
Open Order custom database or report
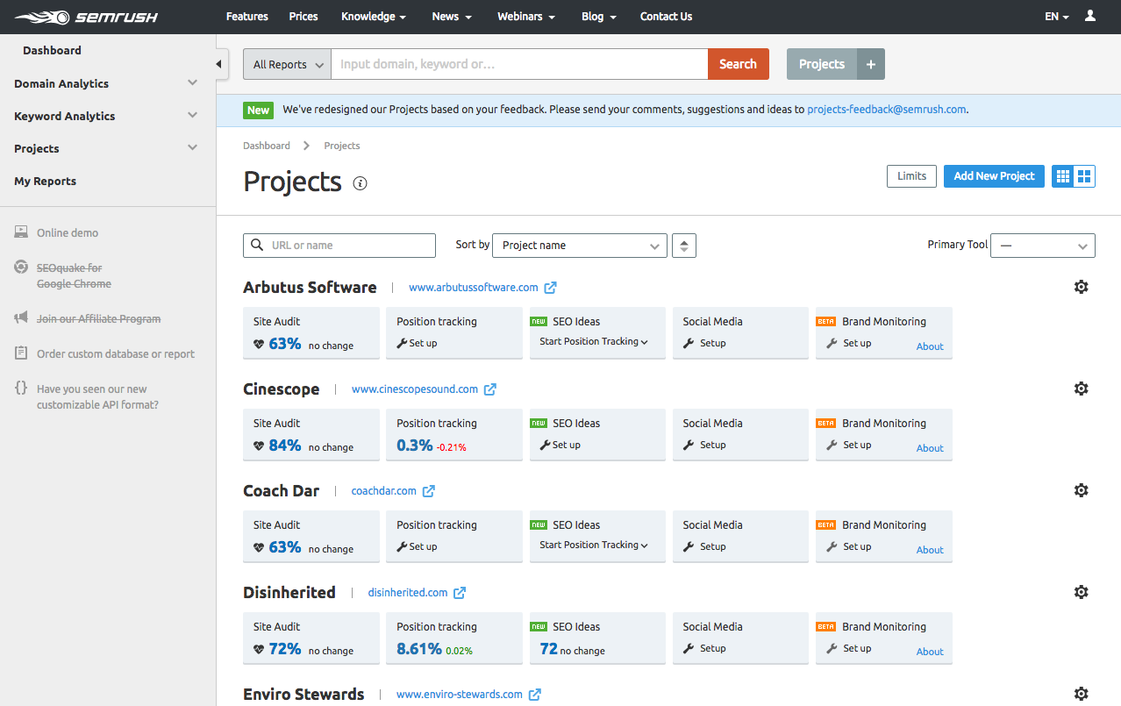click(x=116, y=354)
